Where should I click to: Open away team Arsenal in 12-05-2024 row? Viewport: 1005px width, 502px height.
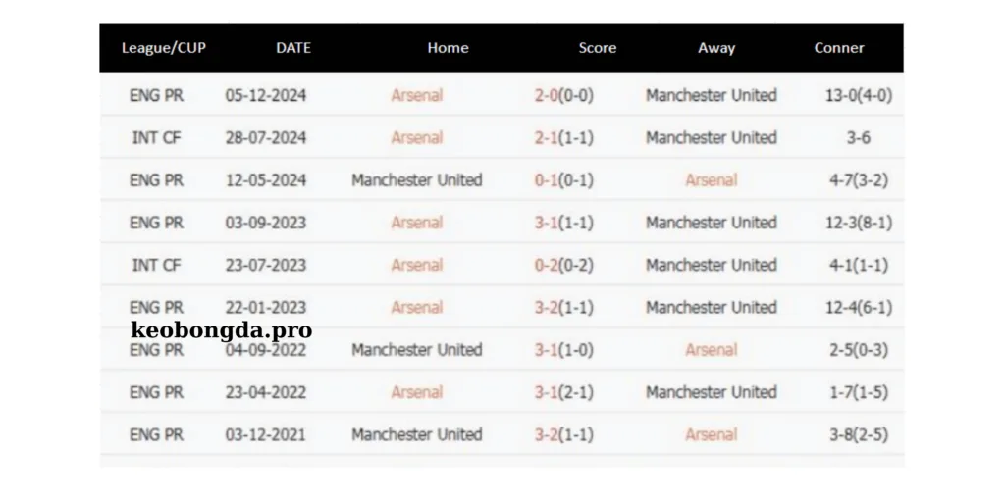712,180
